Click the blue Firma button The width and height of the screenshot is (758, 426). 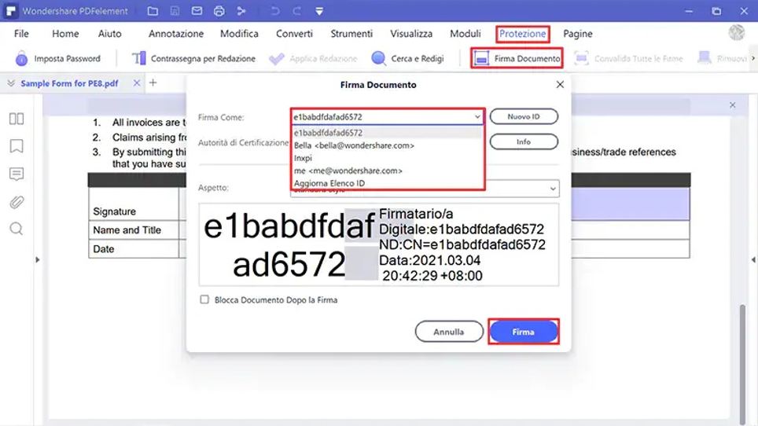(x=524, y=332)
